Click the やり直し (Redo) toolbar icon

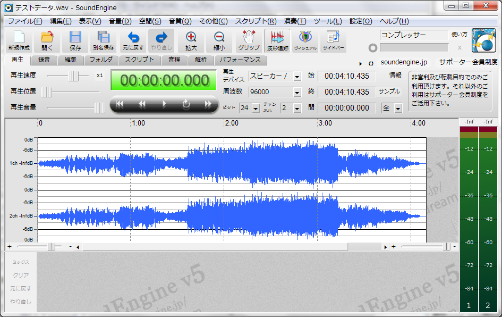(161, 41)
